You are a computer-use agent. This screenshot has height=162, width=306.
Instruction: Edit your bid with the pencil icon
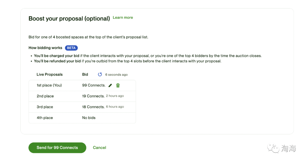110,85
